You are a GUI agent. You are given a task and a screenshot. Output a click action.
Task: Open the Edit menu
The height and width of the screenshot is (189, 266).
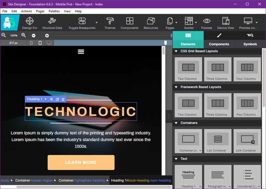coord(14,11)
